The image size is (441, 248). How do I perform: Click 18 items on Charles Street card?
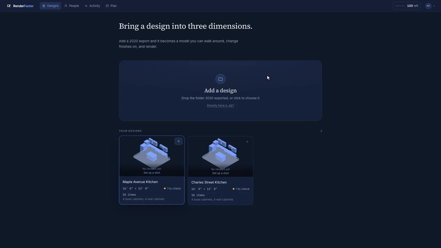point(198,195)
